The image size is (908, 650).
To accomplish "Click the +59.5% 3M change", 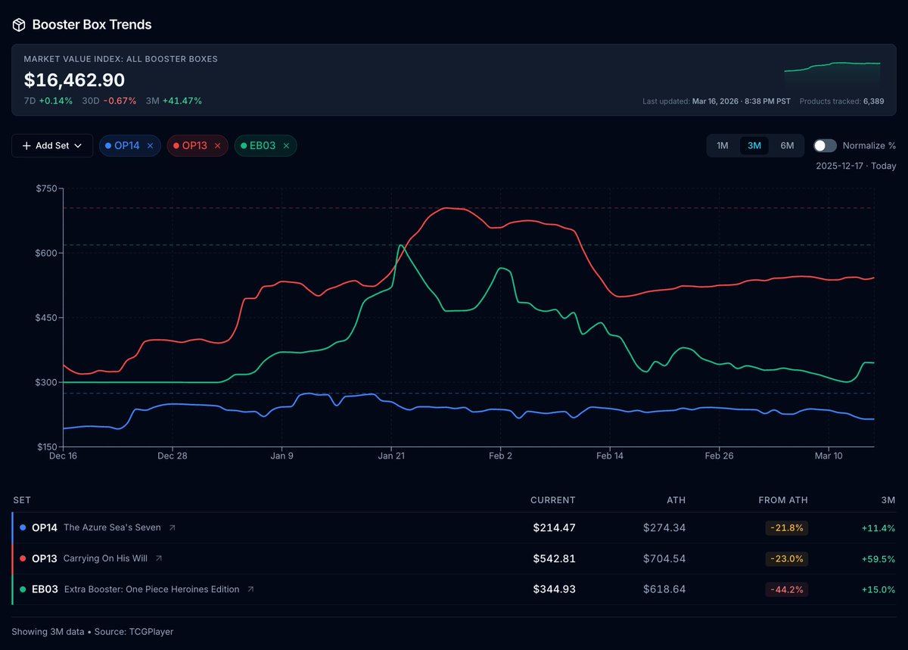I will click(x=879, y=559).
